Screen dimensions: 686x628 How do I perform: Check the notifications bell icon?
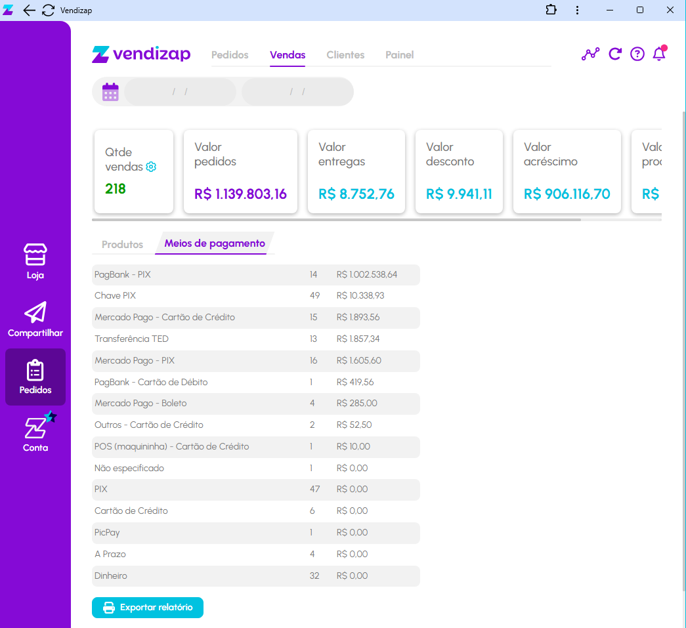pyautogui.click(x=659, y=54)
